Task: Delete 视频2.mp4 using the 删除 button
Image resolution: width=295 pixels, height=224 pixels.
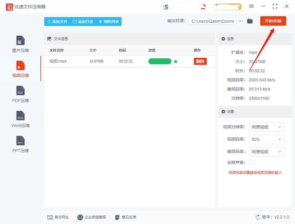Action: click(200, 61)
